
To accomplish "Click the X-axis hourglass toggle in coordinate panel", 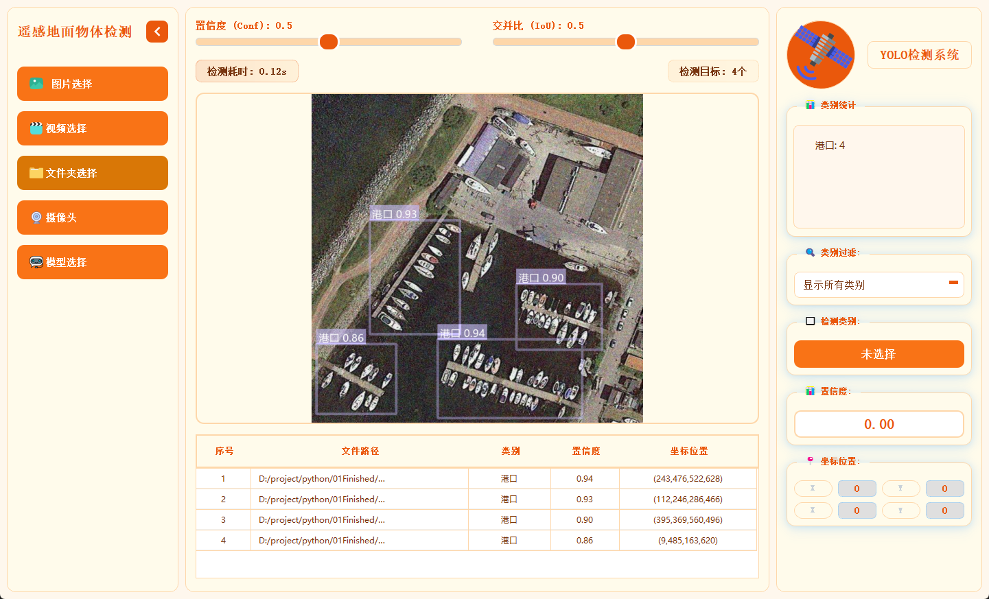I will [813, 488].
